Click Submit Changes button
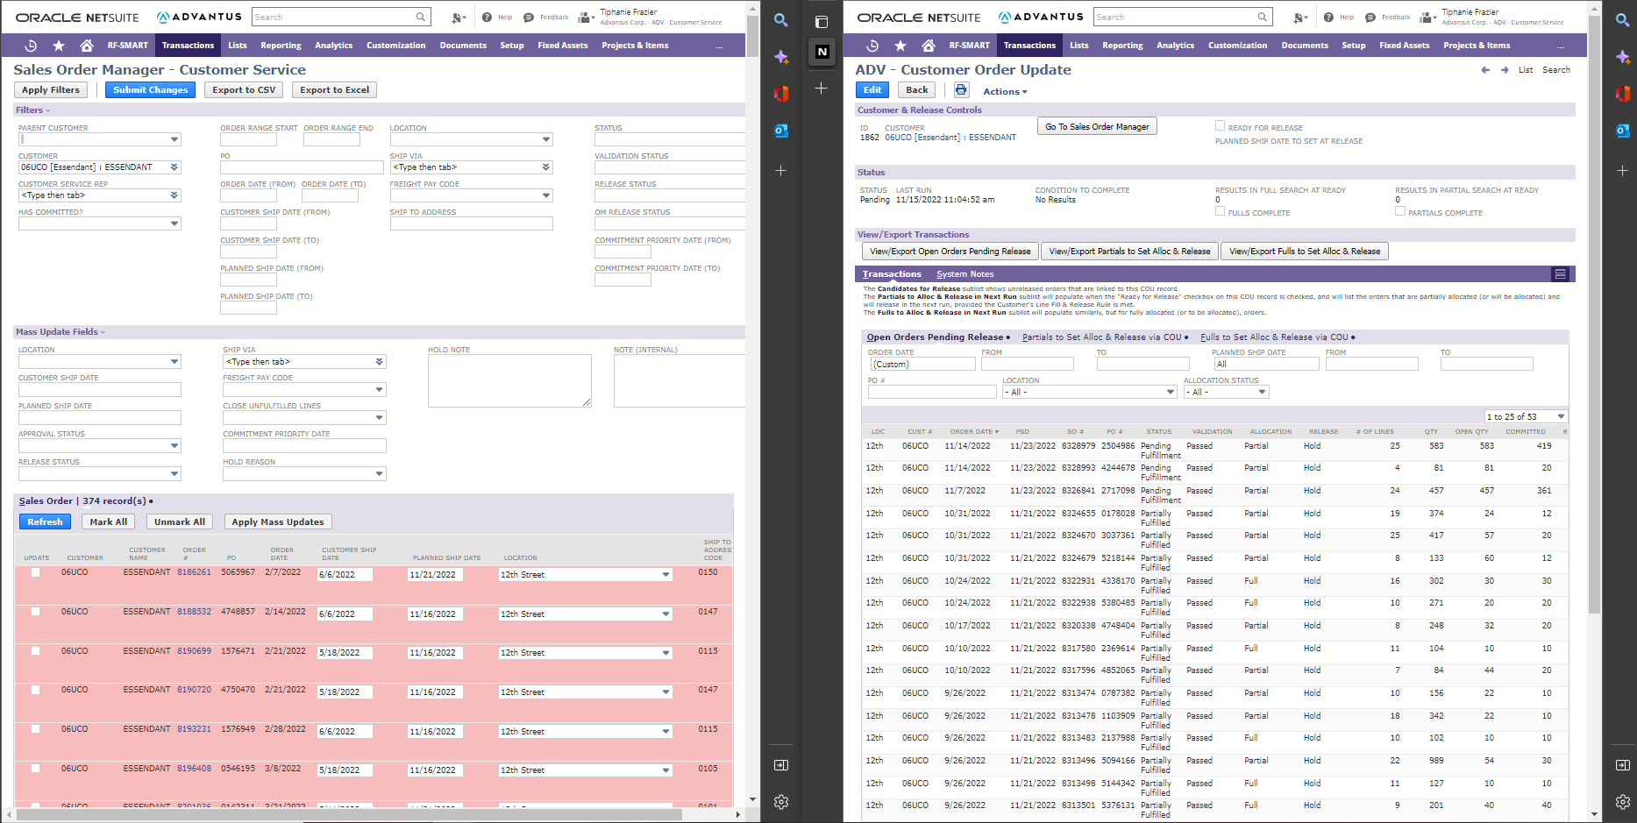 tap(151, 89)
